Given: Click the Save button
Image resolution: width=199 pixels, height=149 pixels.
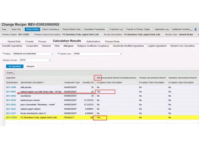Looking at the screenshot, I should click(x=4, y=29).
